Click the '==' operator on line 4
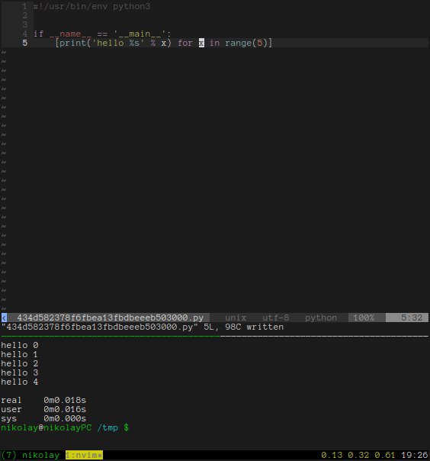 click(102, 34)
